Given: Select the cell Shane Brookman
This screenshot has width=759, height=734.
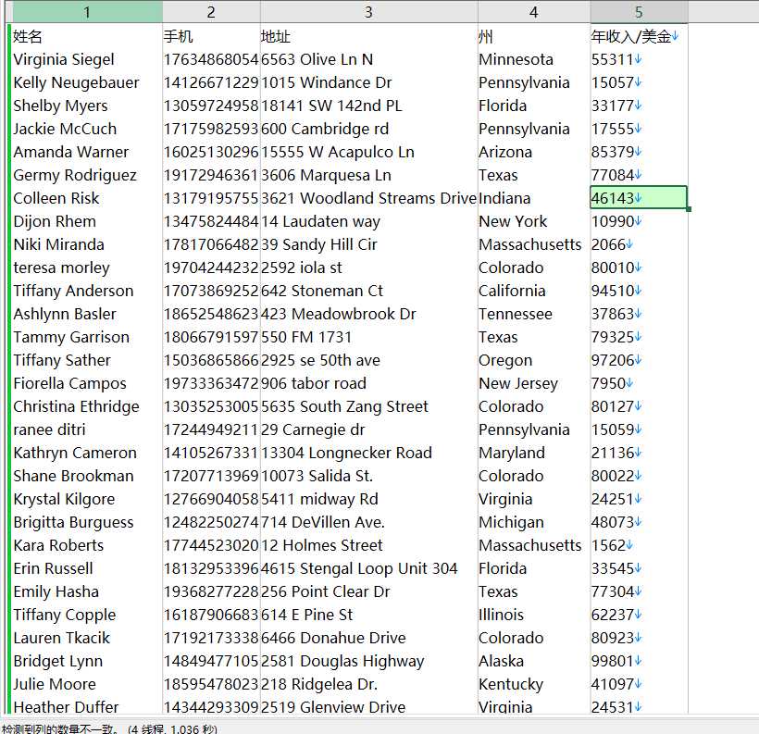Looking at the screenshot, I should pyautogui.click(x=86, y=476).
